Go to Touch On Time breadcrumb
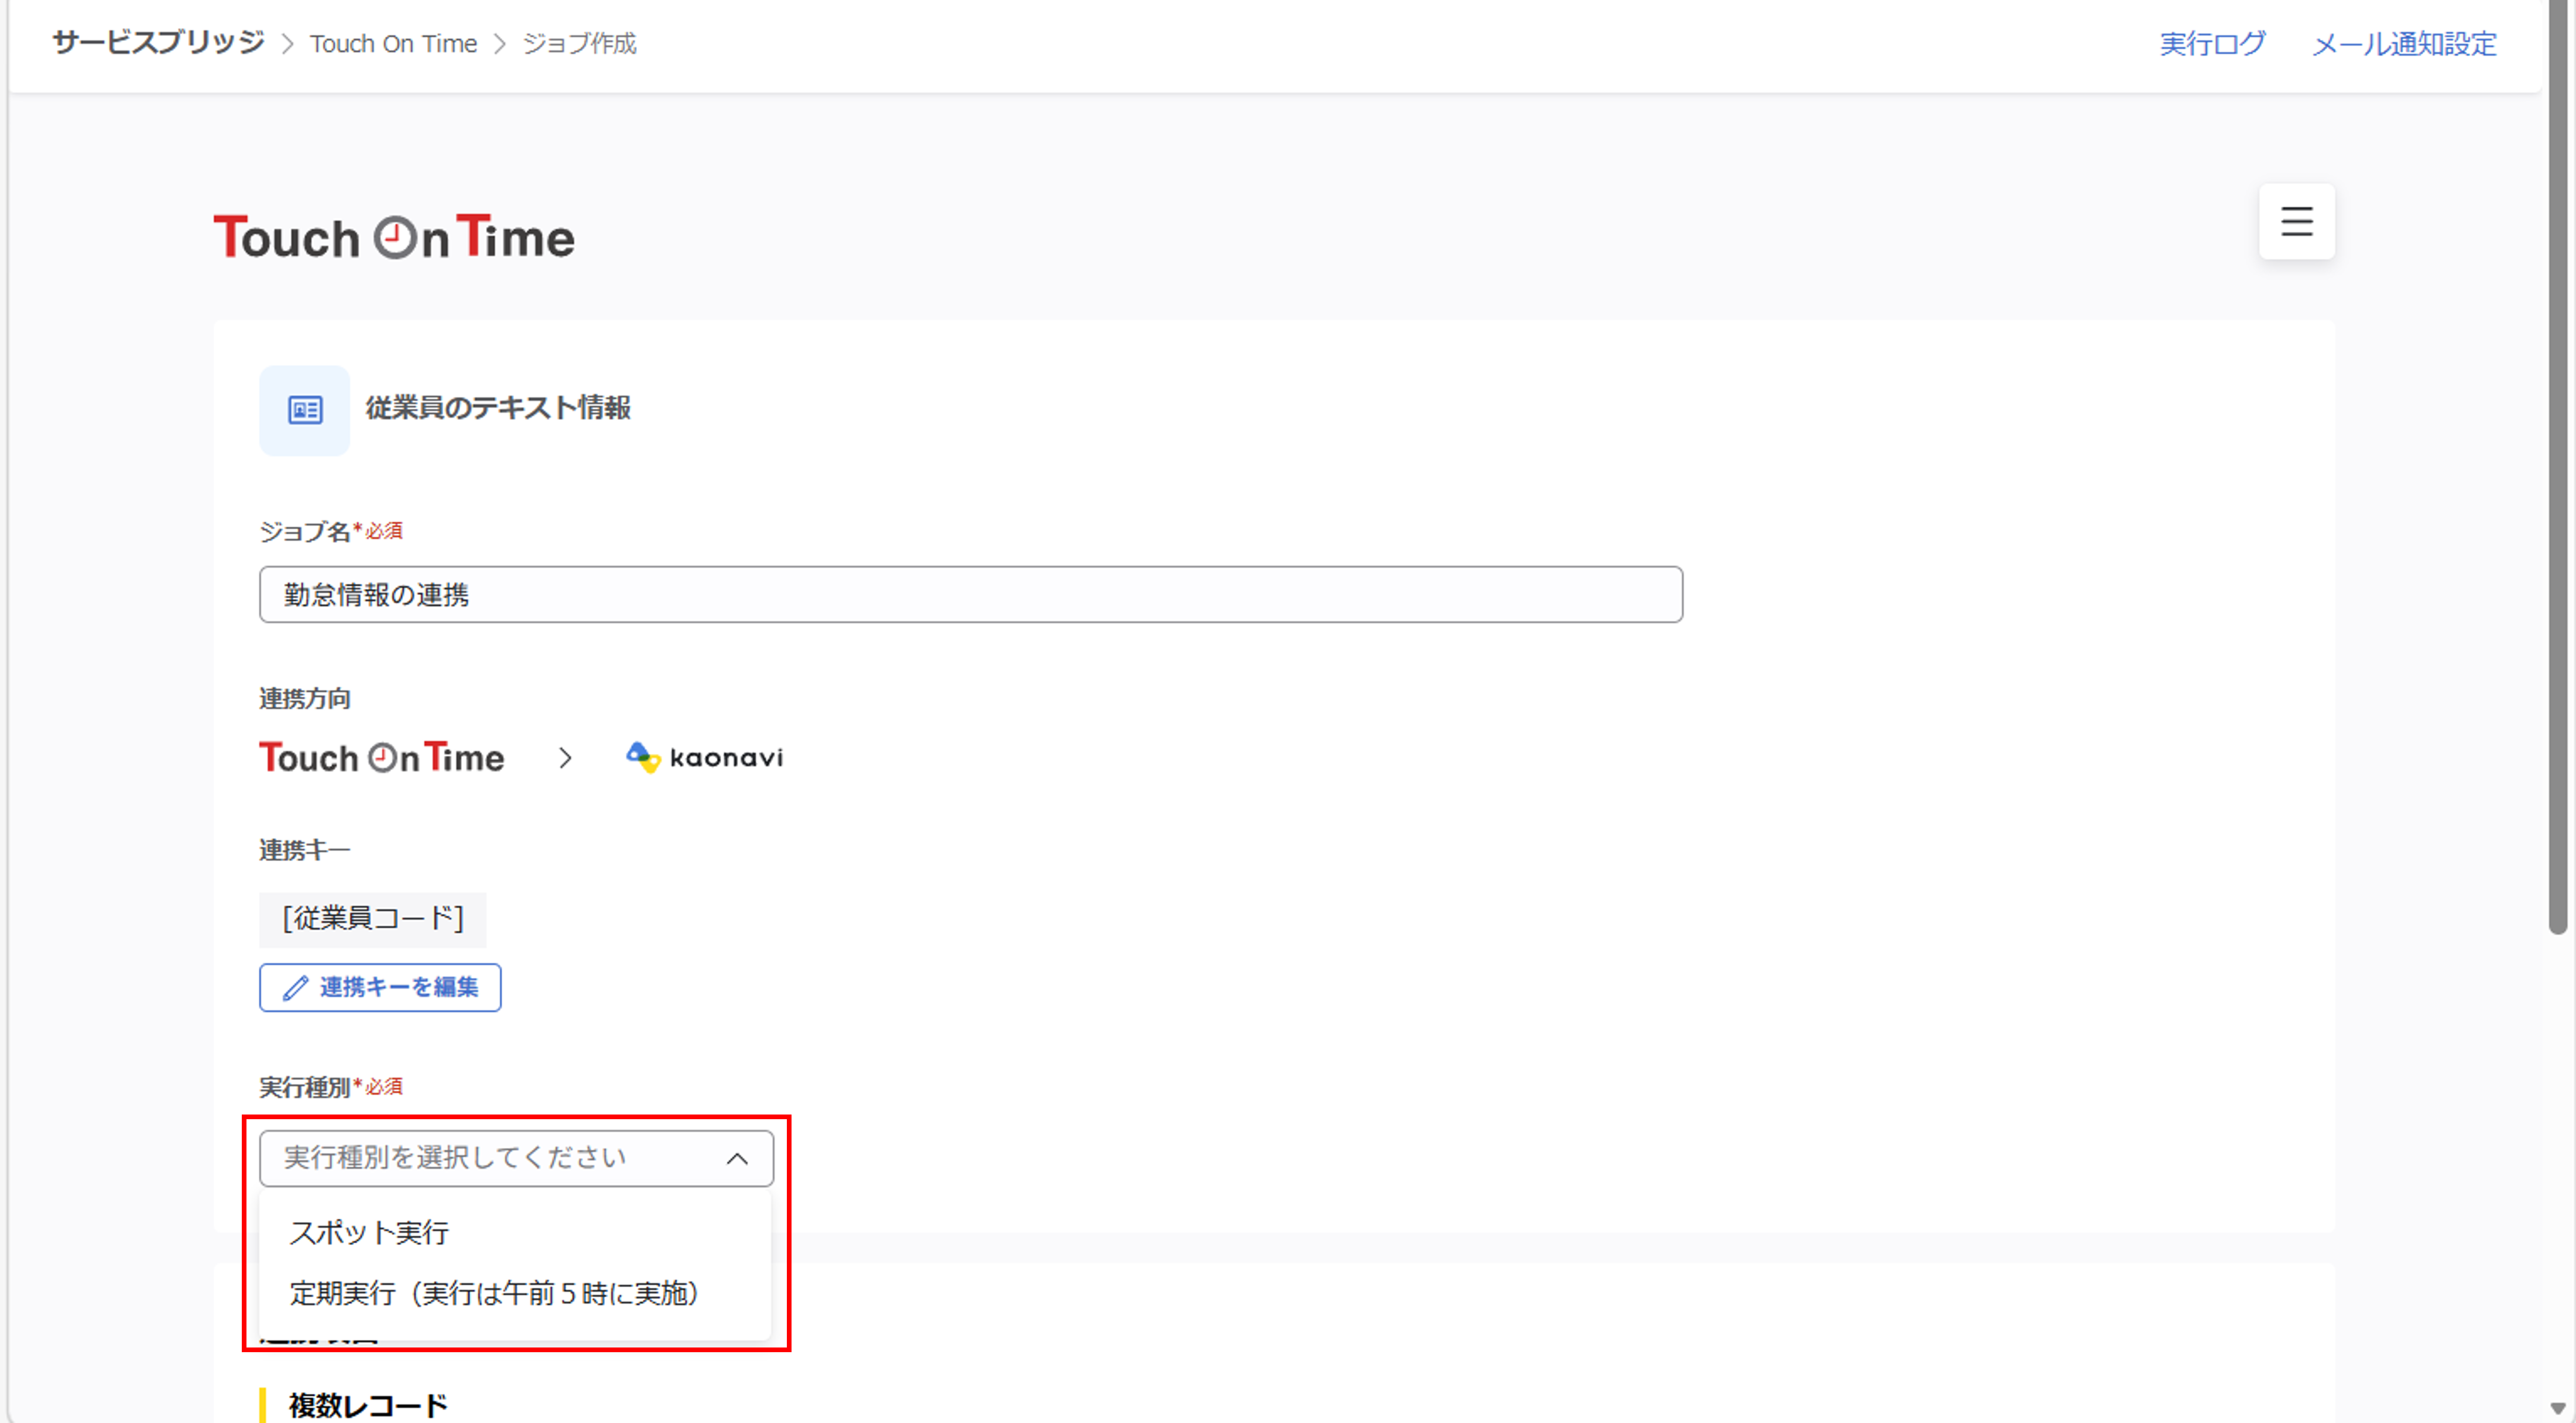This screenshot has height=1423, width=2576. (x=393, y=44)
